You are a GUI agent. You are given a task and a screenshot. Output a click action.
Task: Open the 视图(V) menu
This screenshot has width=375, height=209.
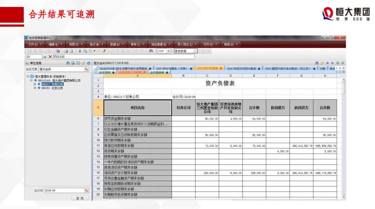[x=76, y=44]
